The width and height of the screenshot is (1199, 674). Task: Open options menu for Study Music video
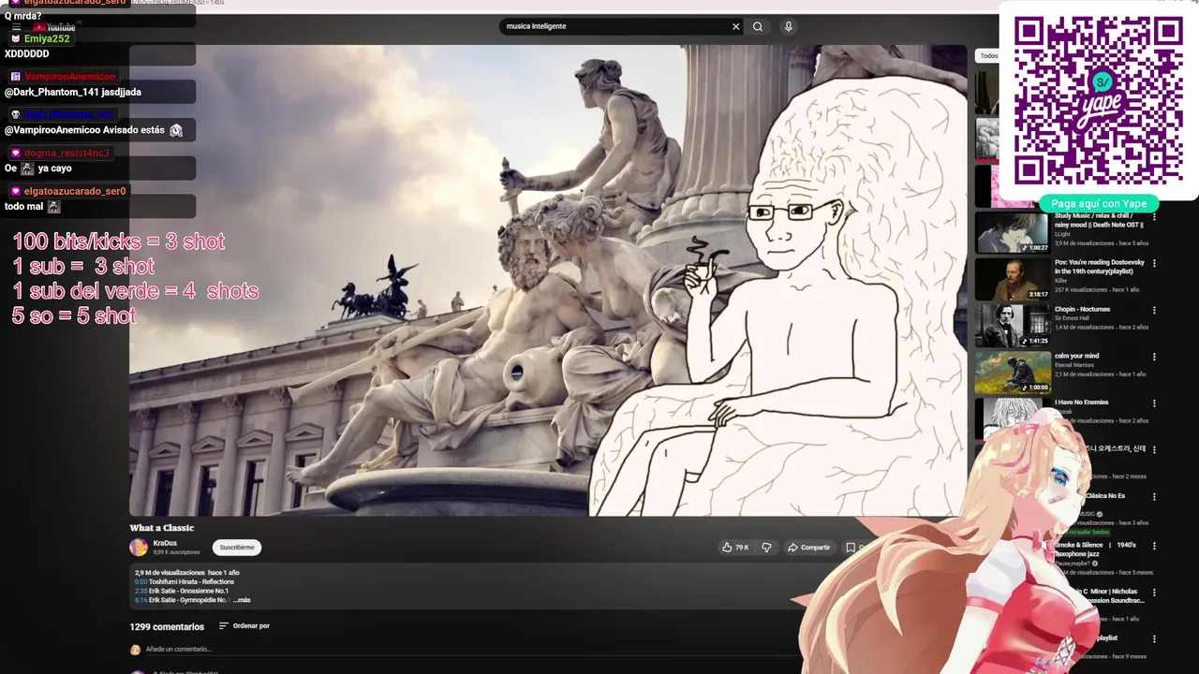click(1154, 217)
